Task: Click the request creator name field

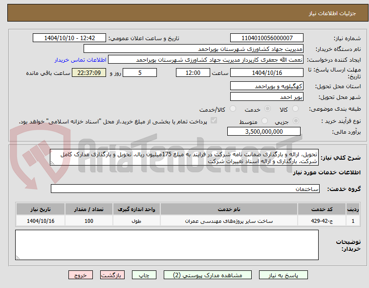Action: [x=206, y=60]
